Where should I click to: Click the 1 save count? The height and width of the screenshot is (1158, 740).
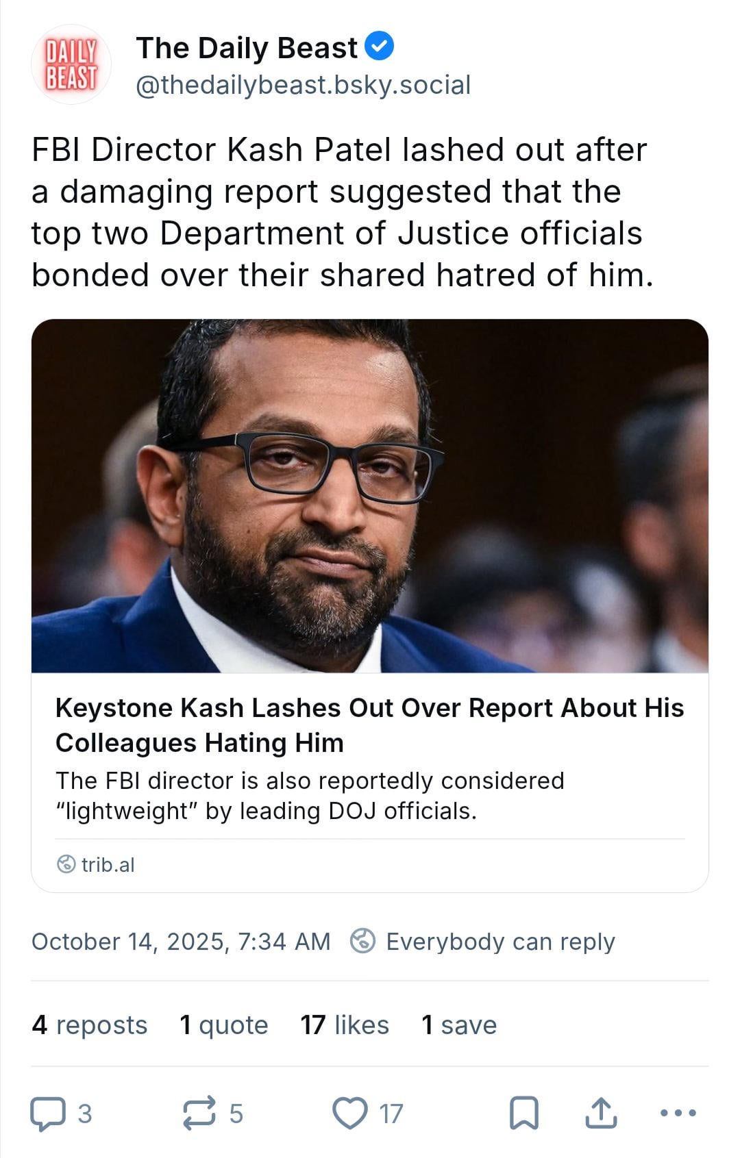458,1025
